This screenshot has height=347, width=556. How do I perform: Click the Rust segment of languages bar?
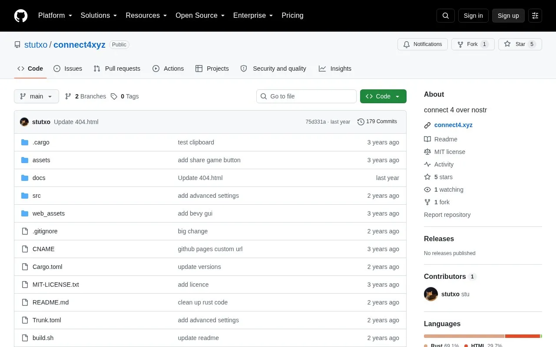coord(464,336)
